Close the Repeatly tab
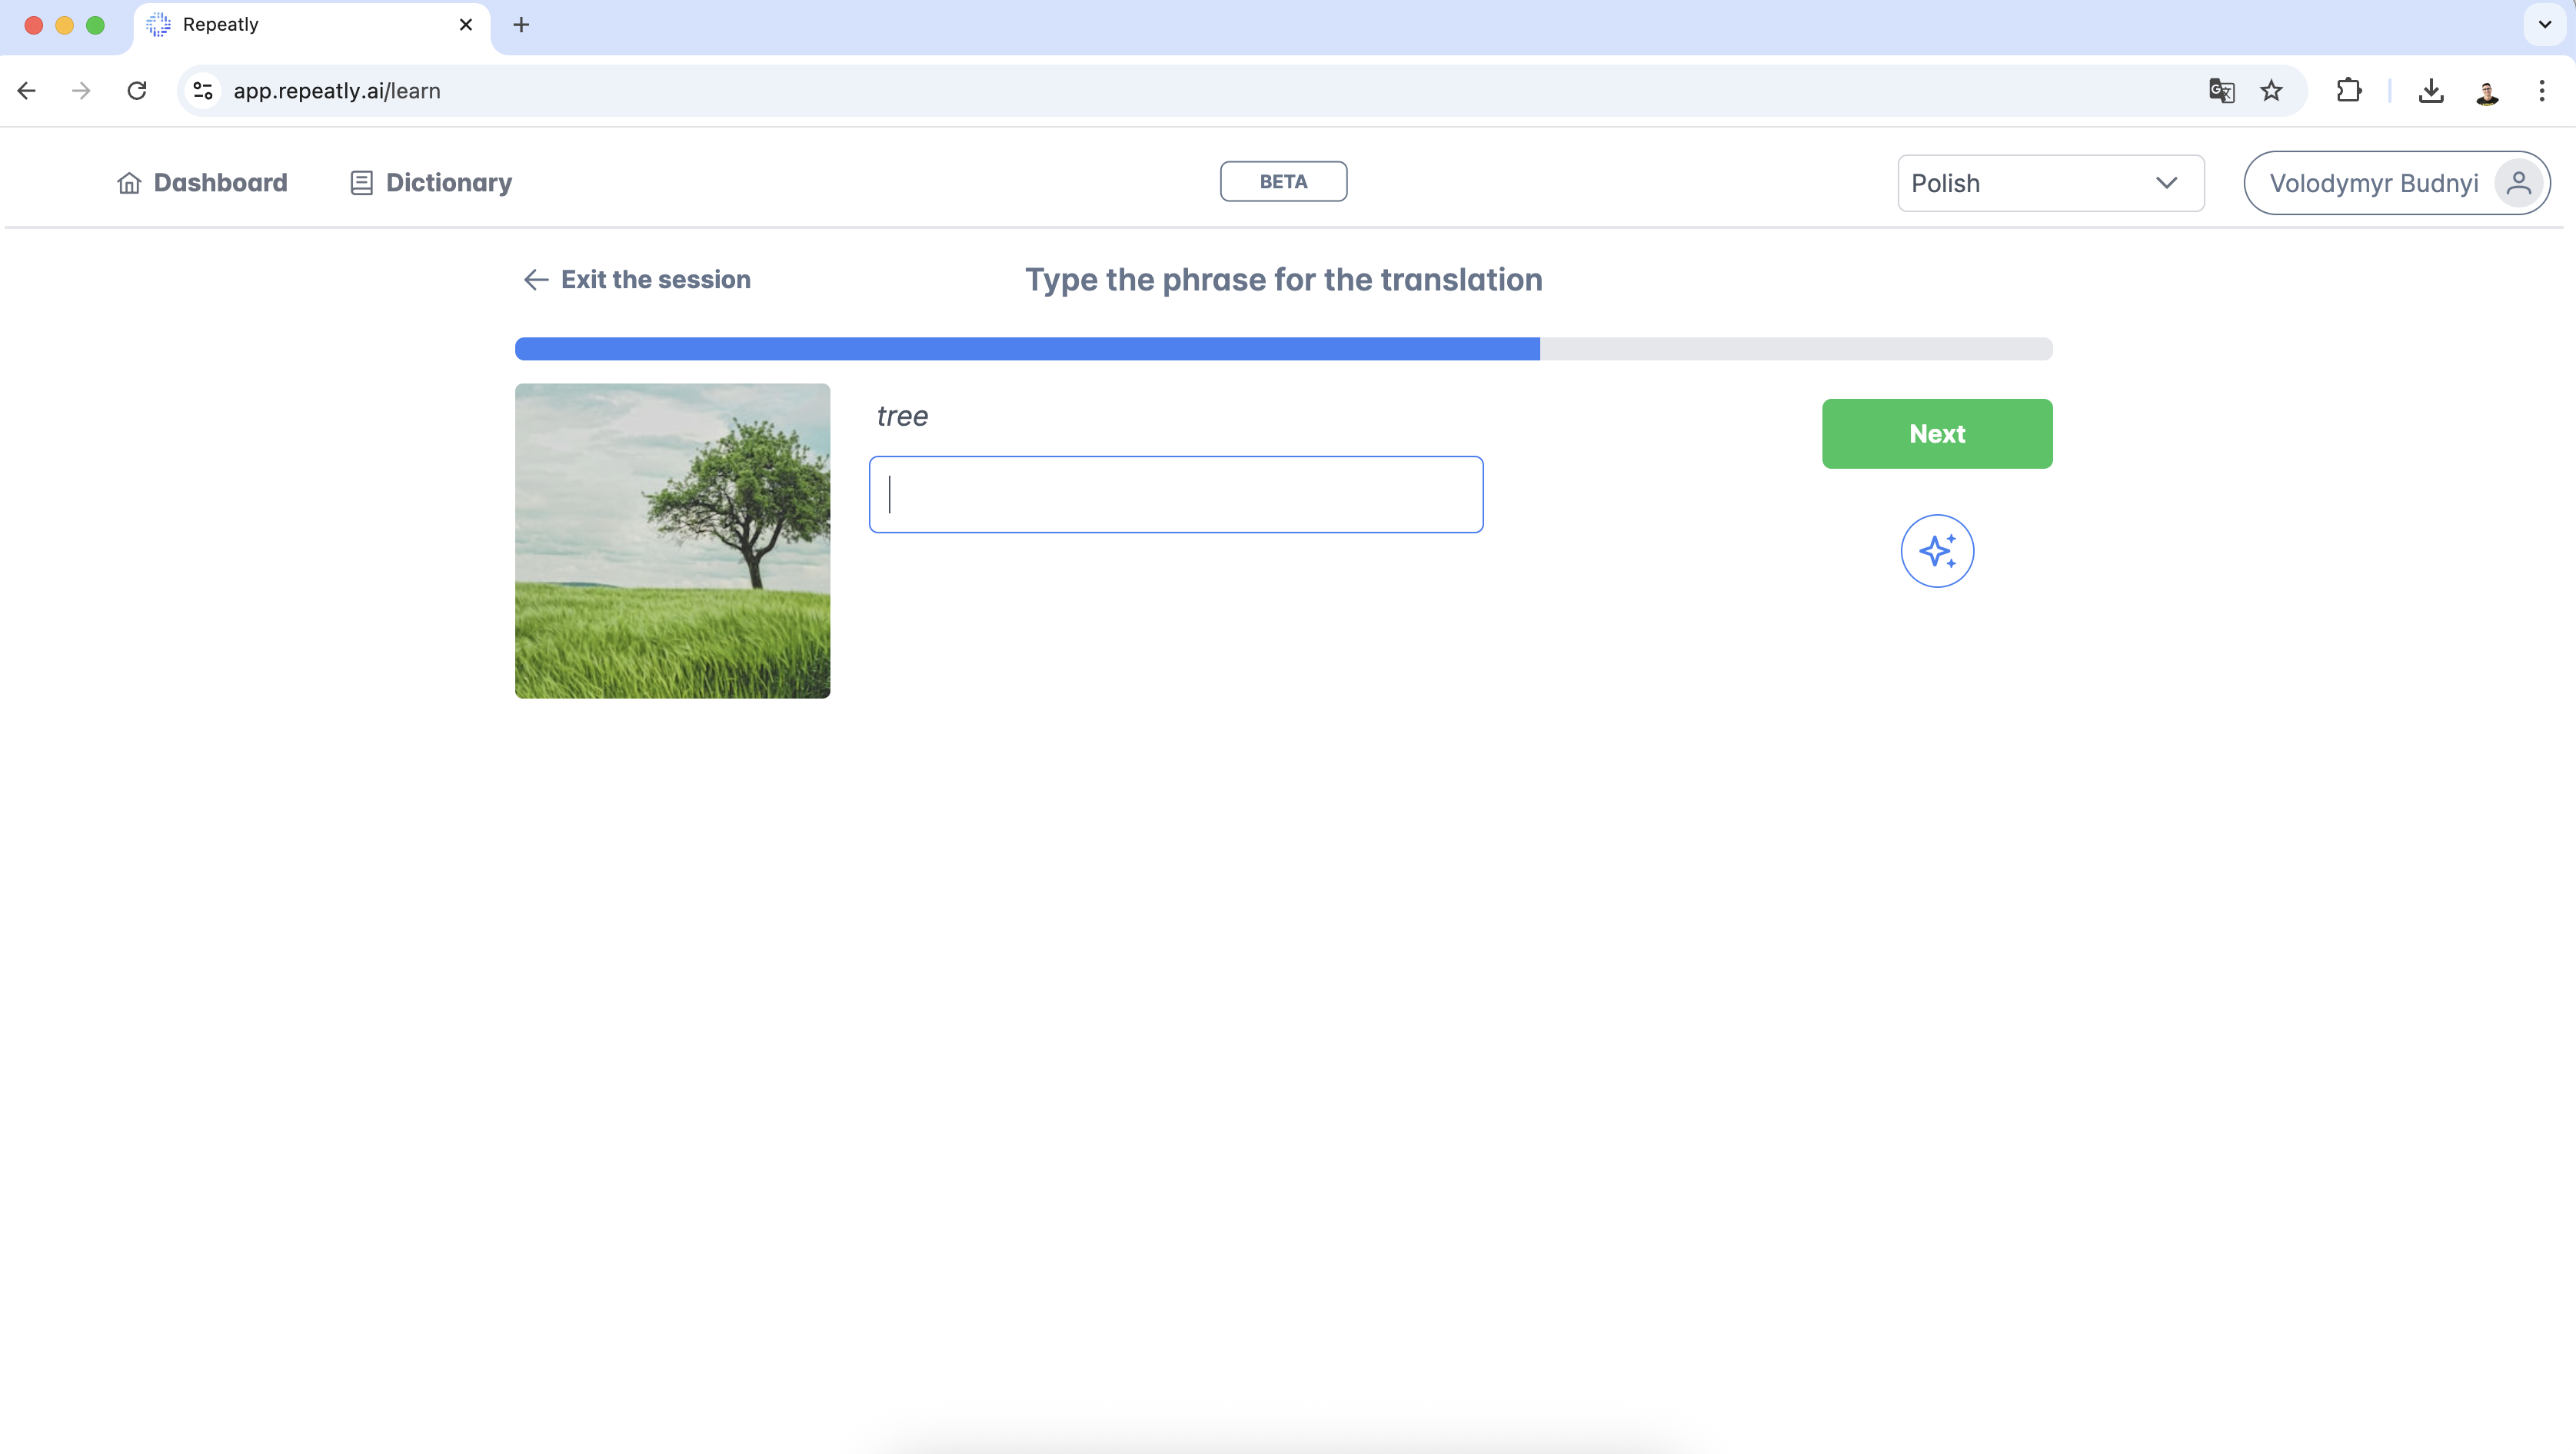The width and height of the screenshot is (2576, 1454). pos(466,25)
